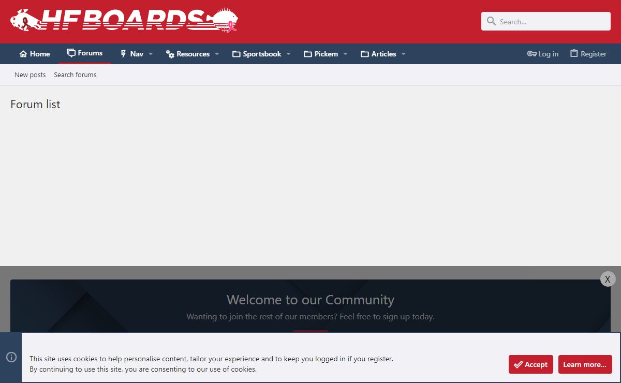Accept the cookie notice
This screenshot has width=621, height=383.
click(x=531, y=364)
